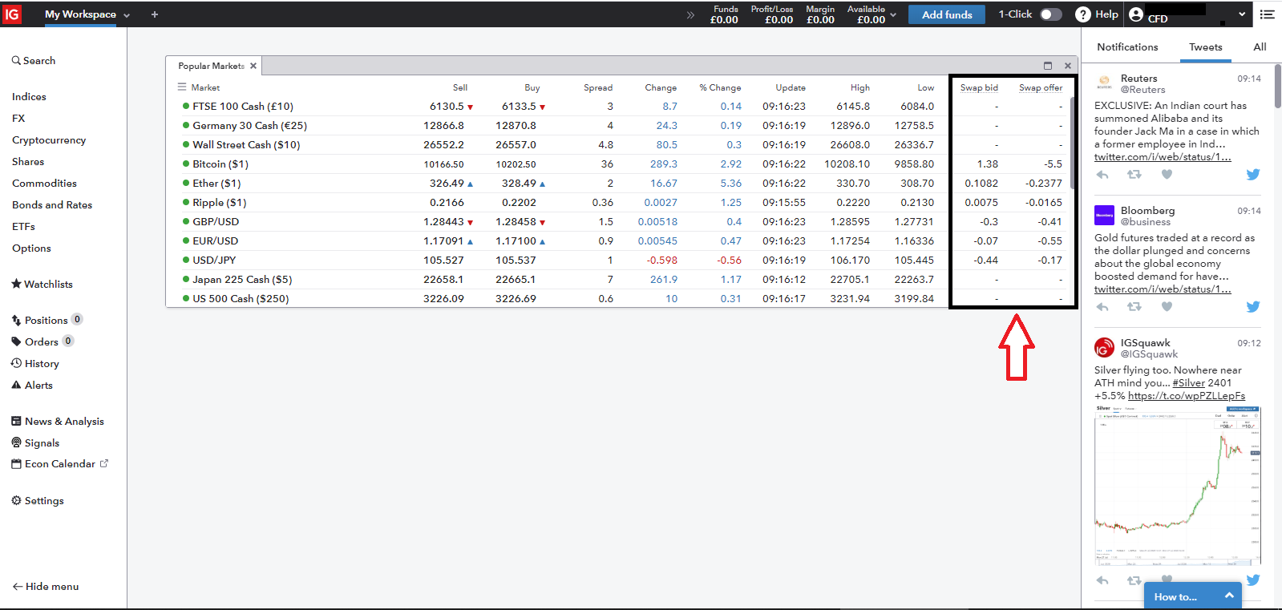Open the CFD account dropdown
This screenshot has width=1282, height=610.
point(1242,14)
